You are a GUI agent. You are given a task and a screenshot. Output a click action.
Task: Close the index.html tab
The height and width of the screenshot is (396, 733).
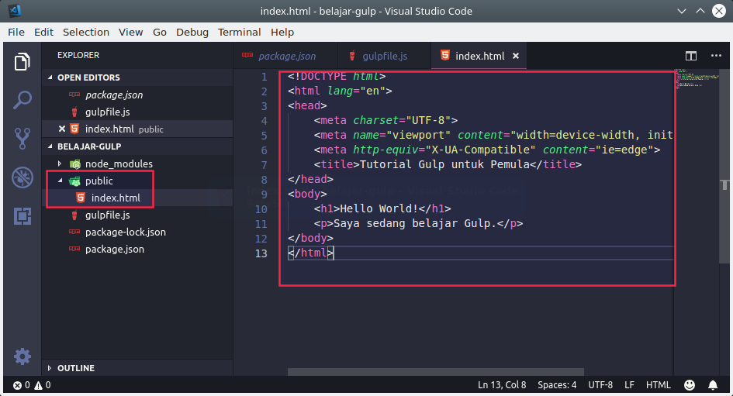[516, 56]
